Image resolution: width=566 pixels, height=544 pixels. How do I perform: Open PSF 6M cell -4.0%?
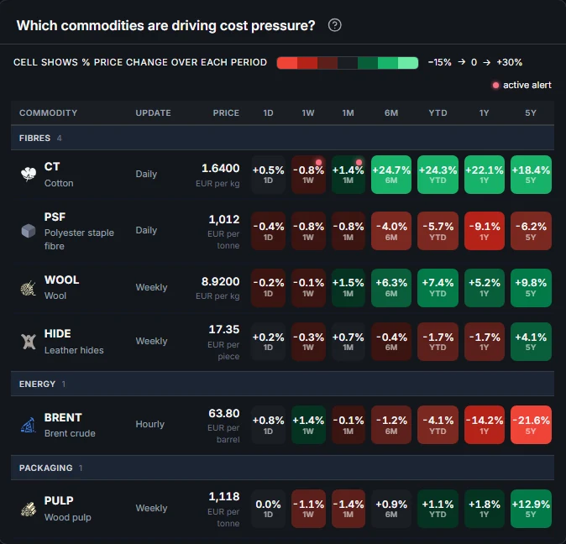tap(391, 231)
